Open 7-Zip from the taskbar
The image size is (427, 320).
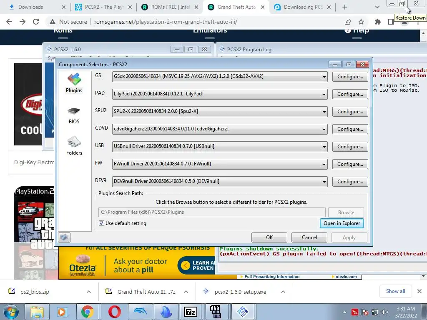(191, 312)
